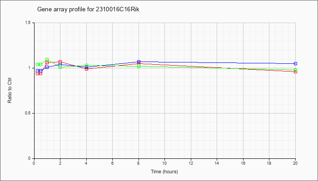The height and width of the screenshot is (181, 318).
Task: Click the 'Time (hours)' x-axis label
Action: tap(164, 171)
